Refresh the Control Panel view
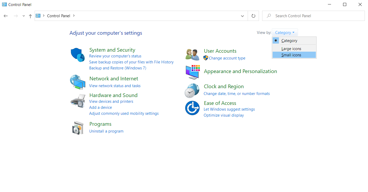The height and width of the screenshot is (192, 368). coord(253,16)
